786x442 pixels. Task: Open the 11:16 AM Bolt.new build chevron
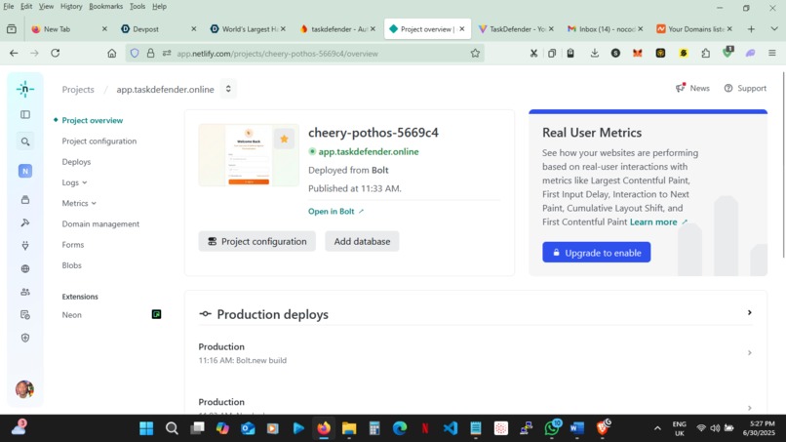point(749,352)
